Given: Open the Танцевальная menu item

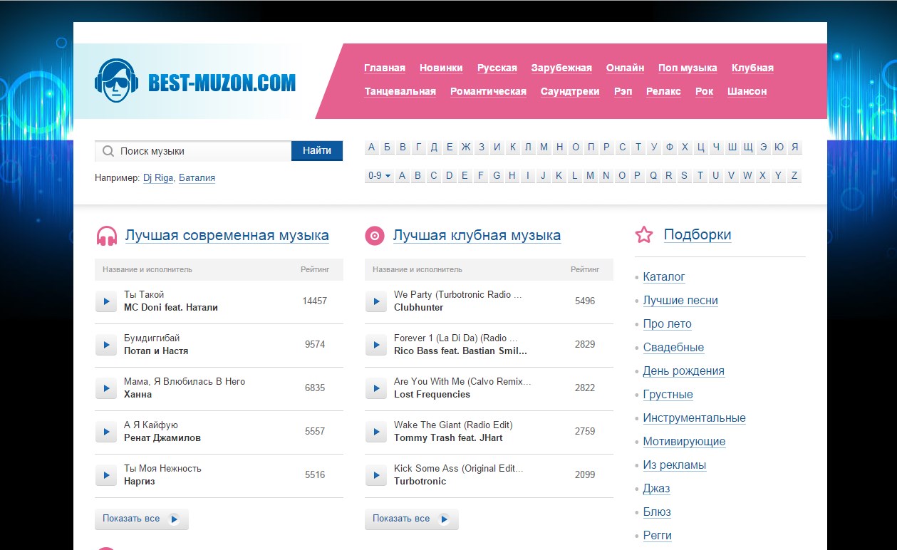Looking at the screenshot, I should click(400, 92).
